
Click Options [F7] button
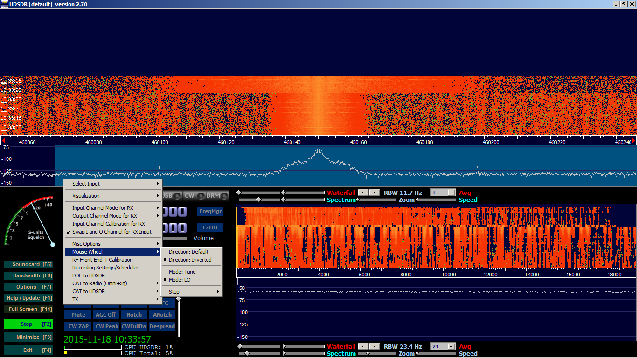[x=28, y=287]
